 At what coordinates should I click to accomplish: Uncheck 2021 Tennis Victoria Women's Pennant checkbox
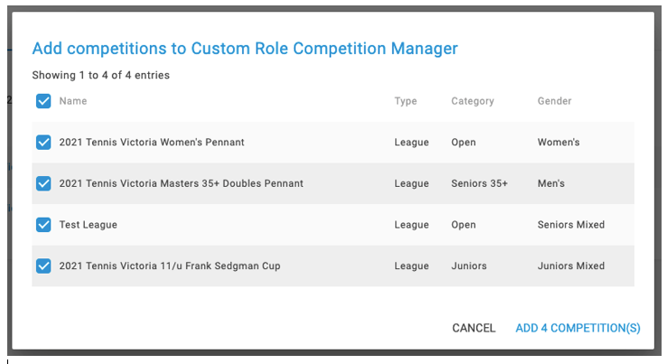point(43,143)
